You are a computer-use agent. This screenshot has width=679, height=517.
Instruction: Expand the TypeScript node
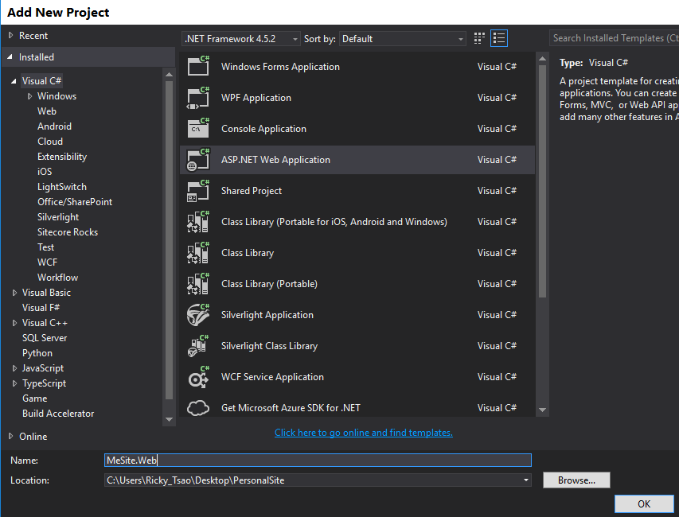(14, 383)
